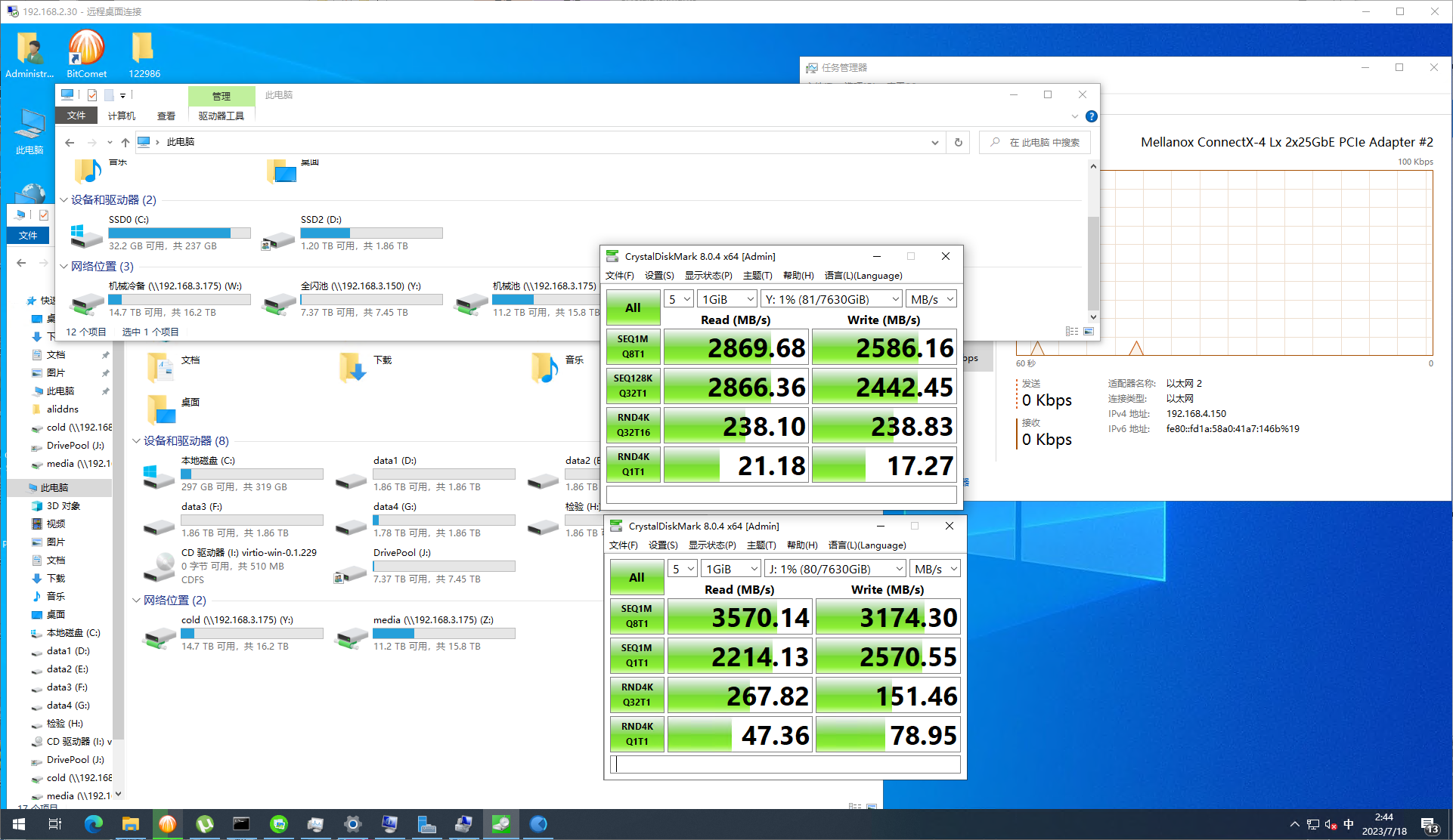Open 1GiB size dropdown in upper CrystalDiskMark
This screenshot has height=840, width=1453.
pos(726,299)
